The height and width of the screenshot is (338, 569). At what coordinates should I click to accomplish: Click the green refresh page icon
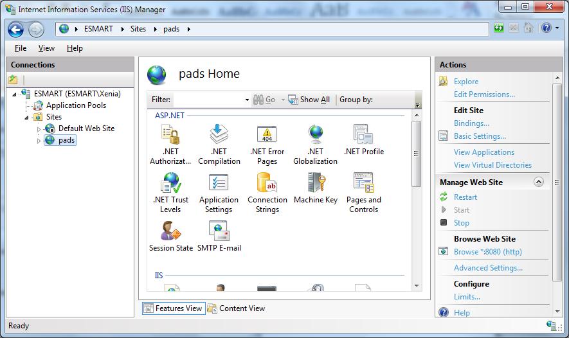(x=499, y=28)
